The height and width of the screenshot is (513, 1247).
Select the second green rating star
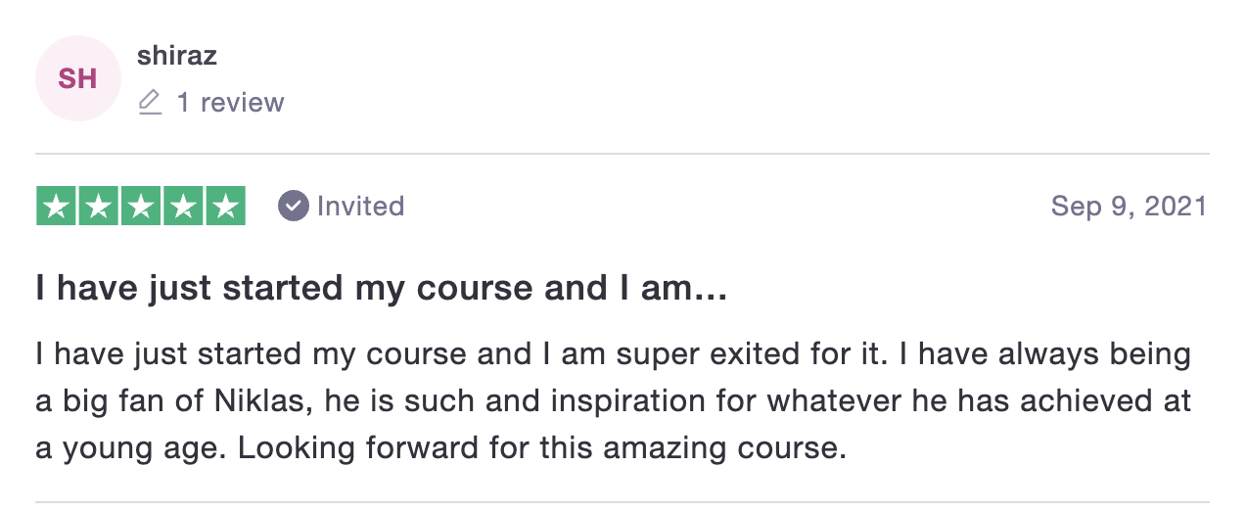[x=99, y=206]
